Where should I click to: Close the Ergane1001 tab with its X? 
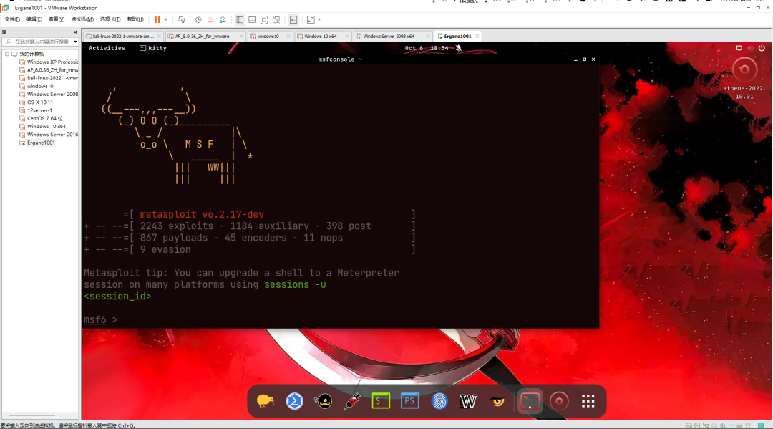click(477, 36)
